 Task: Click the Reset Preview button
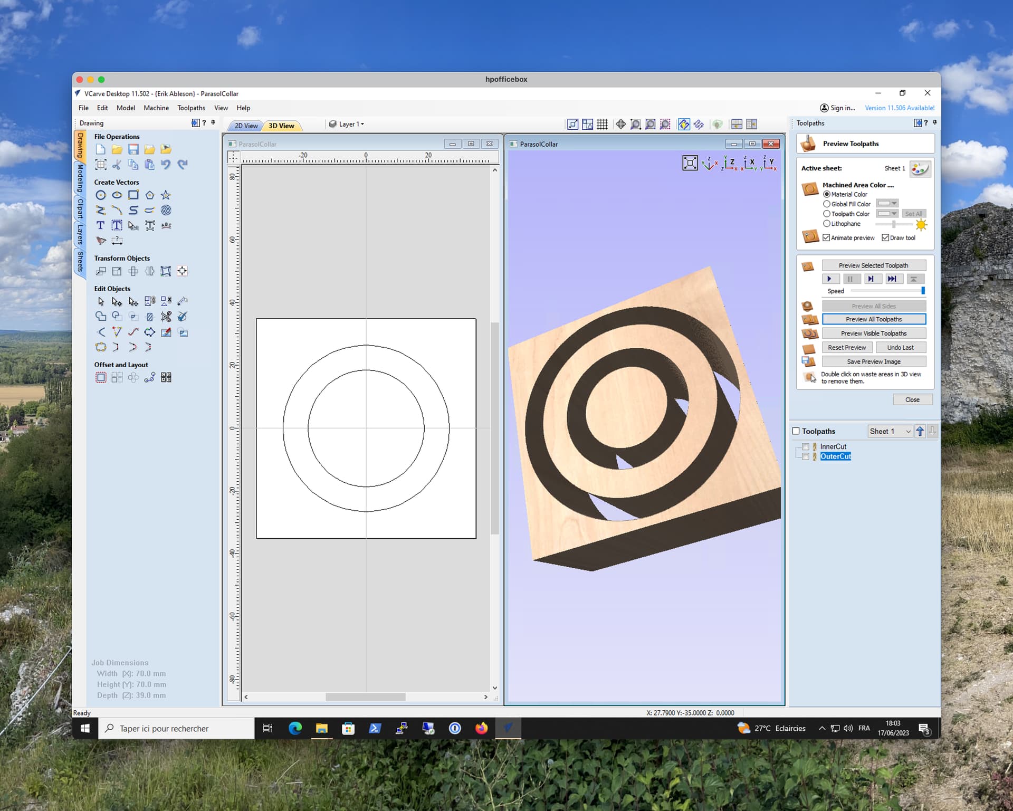(x=846, y=348)
